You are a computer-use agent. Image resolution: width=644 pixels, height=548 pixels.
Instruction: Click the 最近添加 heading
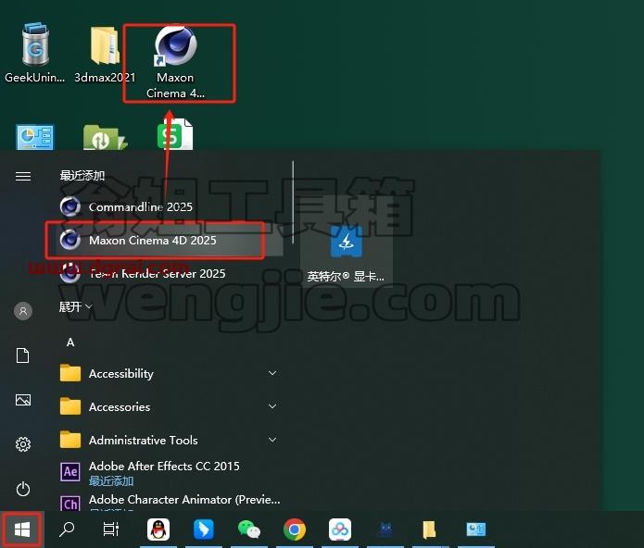tap(82, 176)
